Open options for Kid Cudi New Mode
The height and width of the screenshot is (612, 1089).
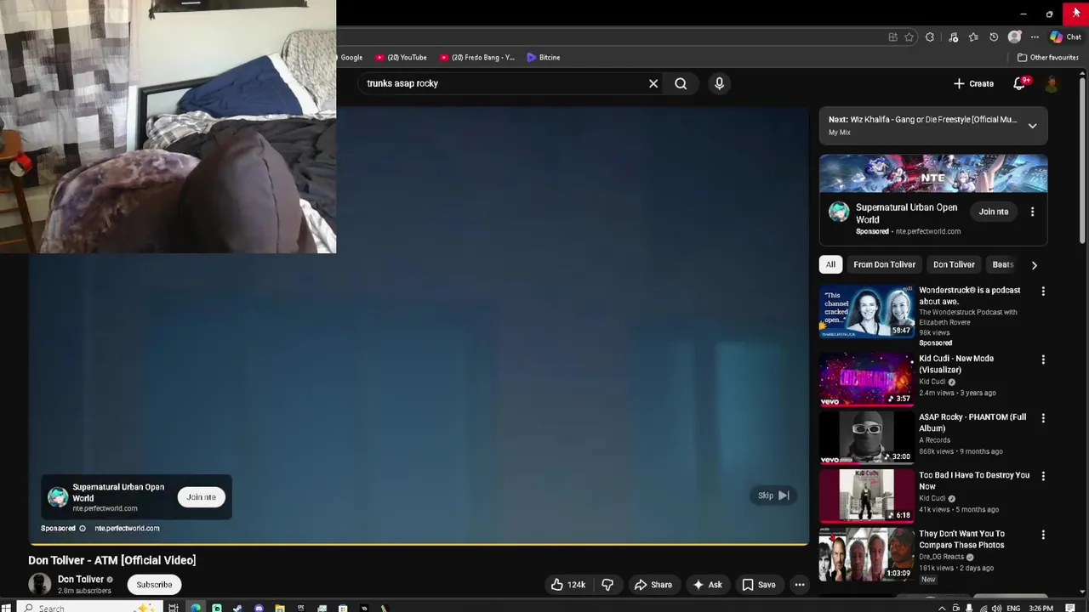click(x=1043, y=360)
